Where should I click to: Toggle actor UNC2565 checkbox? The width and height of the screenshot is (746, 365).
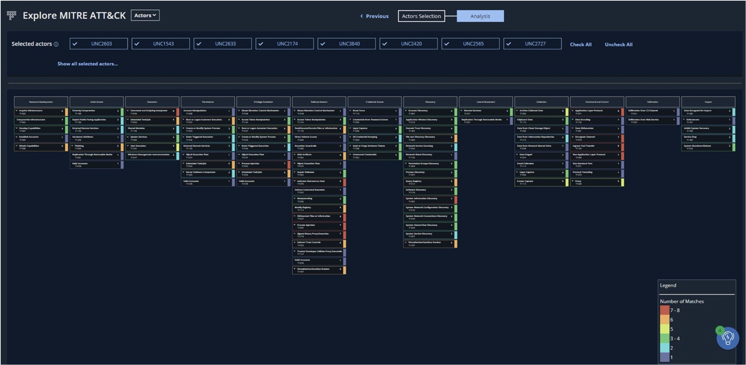pyautogui.click(x=471, y=44)
